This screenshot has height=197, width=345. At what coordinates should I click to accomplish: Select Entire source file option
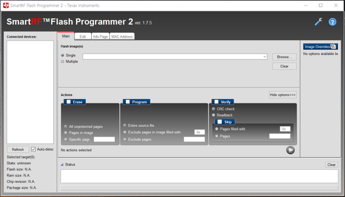(125, 125)
